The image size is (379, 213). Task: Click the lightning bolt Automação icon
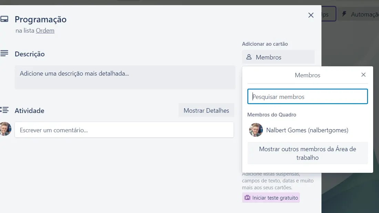coord(344,14)
